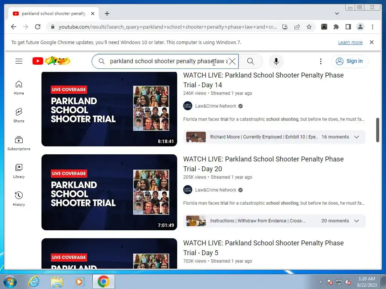Image resolution: width=386 pixels, height=289 pixels.
Task: Click the page vertical scrollbar thumb
Action: pos(378,130)
